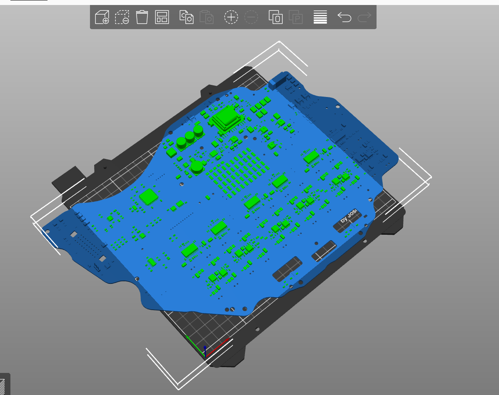Screen dimensions: 499x395
Task: Click the Copy icon in toolbar
Action: coord(186,17)
